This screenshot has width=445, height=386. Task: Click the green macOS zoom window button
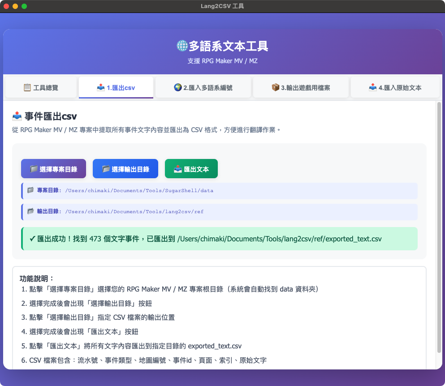tap(24, 6)
